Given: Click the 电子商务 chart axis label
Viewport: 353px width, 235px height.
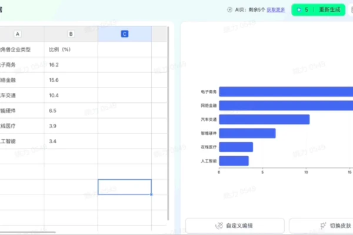Looking at the screenshot, I should [209, 92].
